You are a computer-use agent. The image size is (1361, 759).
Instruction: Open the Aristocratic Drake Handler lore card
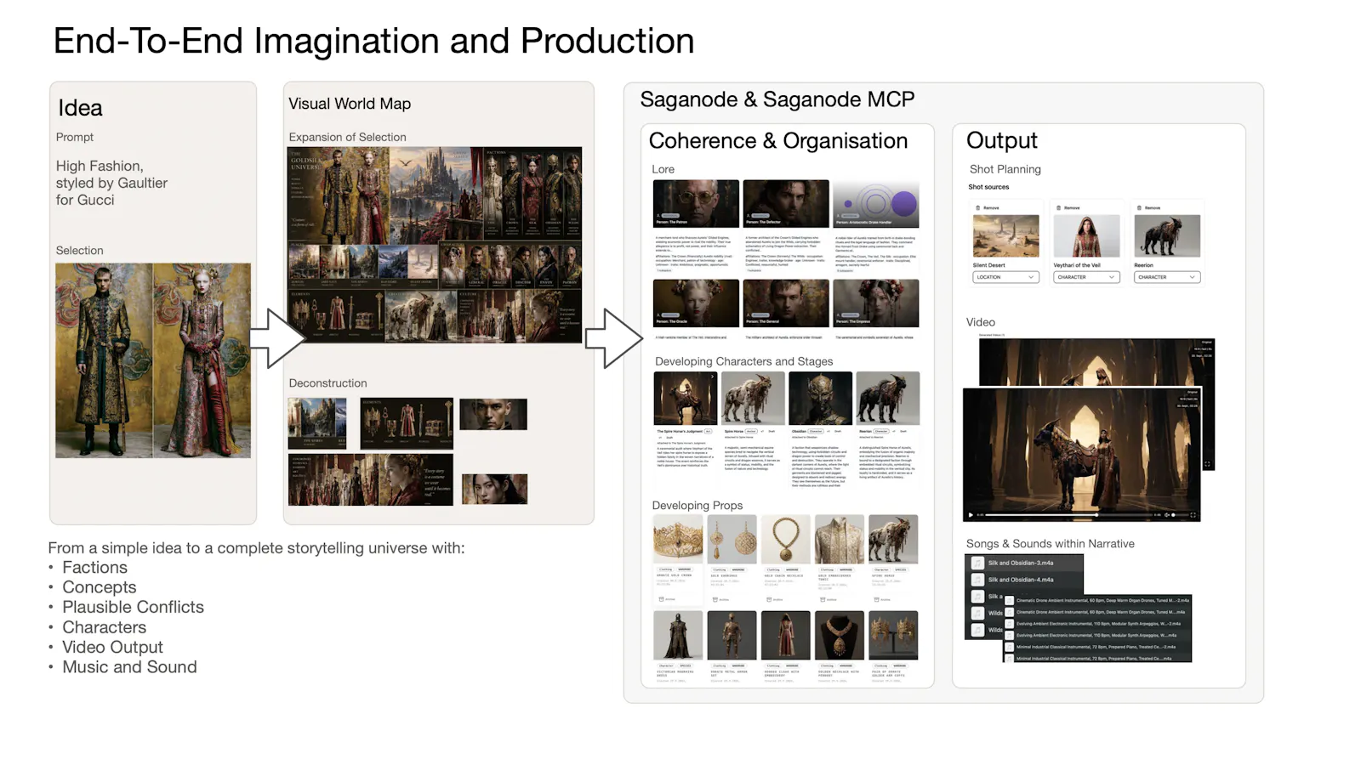coord(876,203)
